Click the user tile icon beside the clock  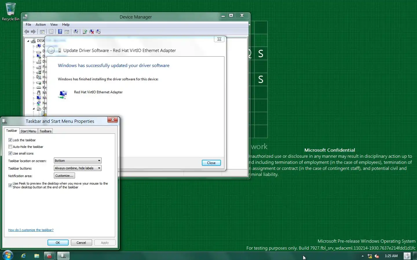pyautogui.click(x=407, y=256)
